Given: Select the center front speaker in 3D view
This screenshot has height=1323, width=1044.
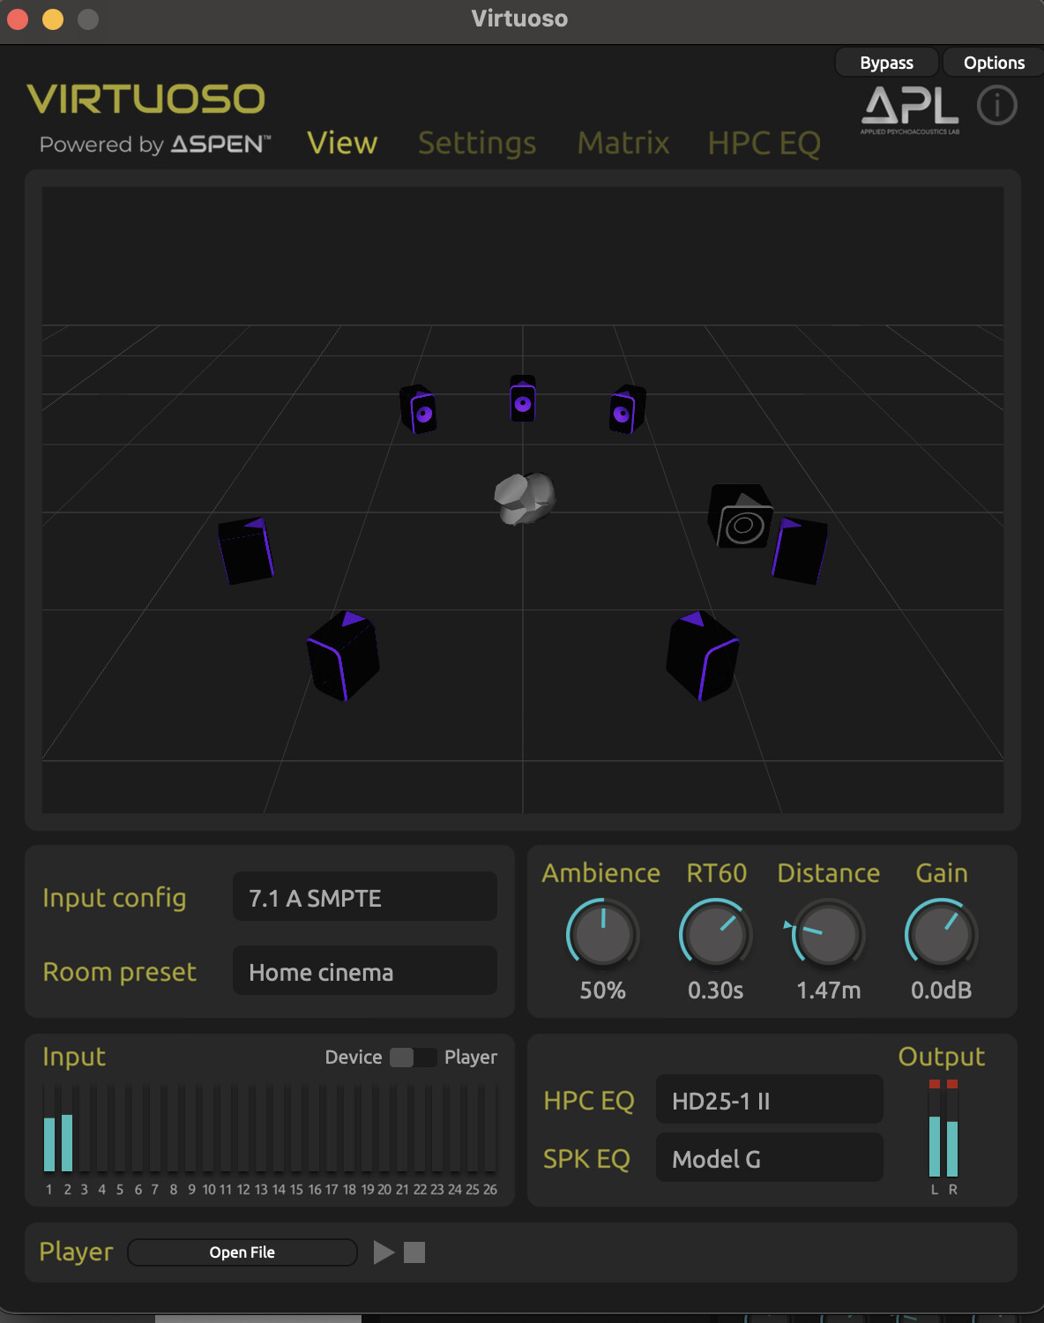Looking at the screenshot, I should (523, 399).
